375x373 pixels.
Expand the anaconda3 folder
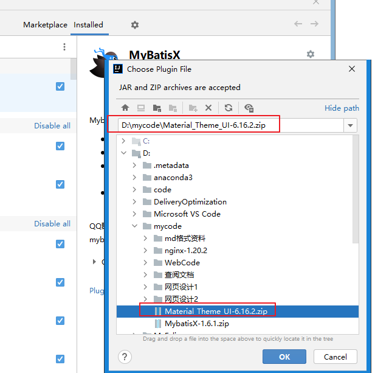[134, 178]
